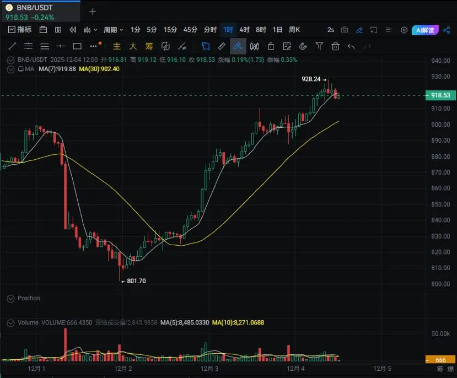Viewport: 457px width, 378px height.
Task: Click the filter funnel icon
Action: 319,46
